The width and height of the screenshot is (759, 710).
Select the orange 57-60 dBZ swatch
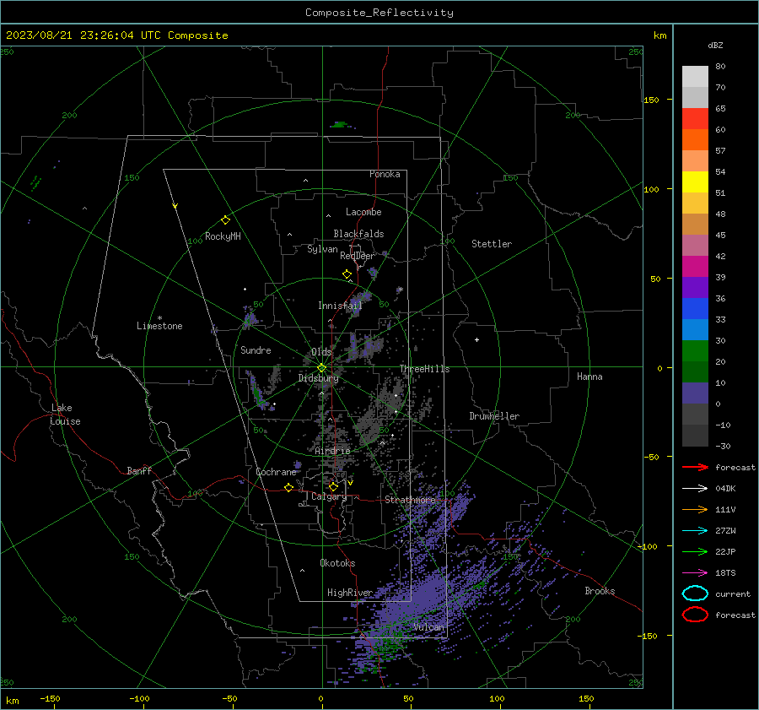coord(695,139)
